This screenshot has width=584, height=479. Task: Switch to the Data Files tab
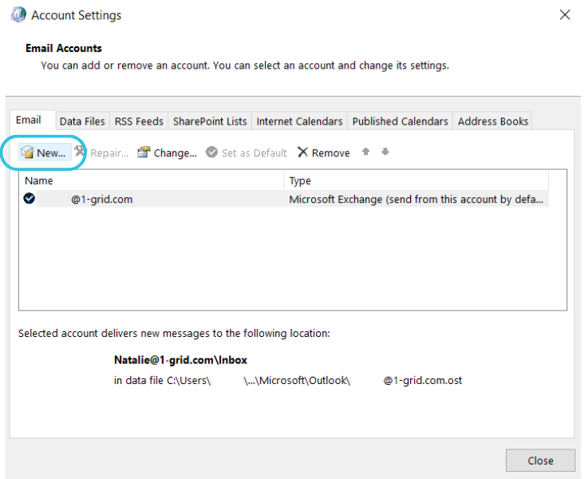pos(82,121)
